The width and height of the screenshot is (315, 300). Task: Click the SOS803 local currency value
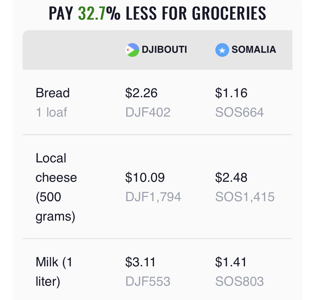click(x=239, y=281)
